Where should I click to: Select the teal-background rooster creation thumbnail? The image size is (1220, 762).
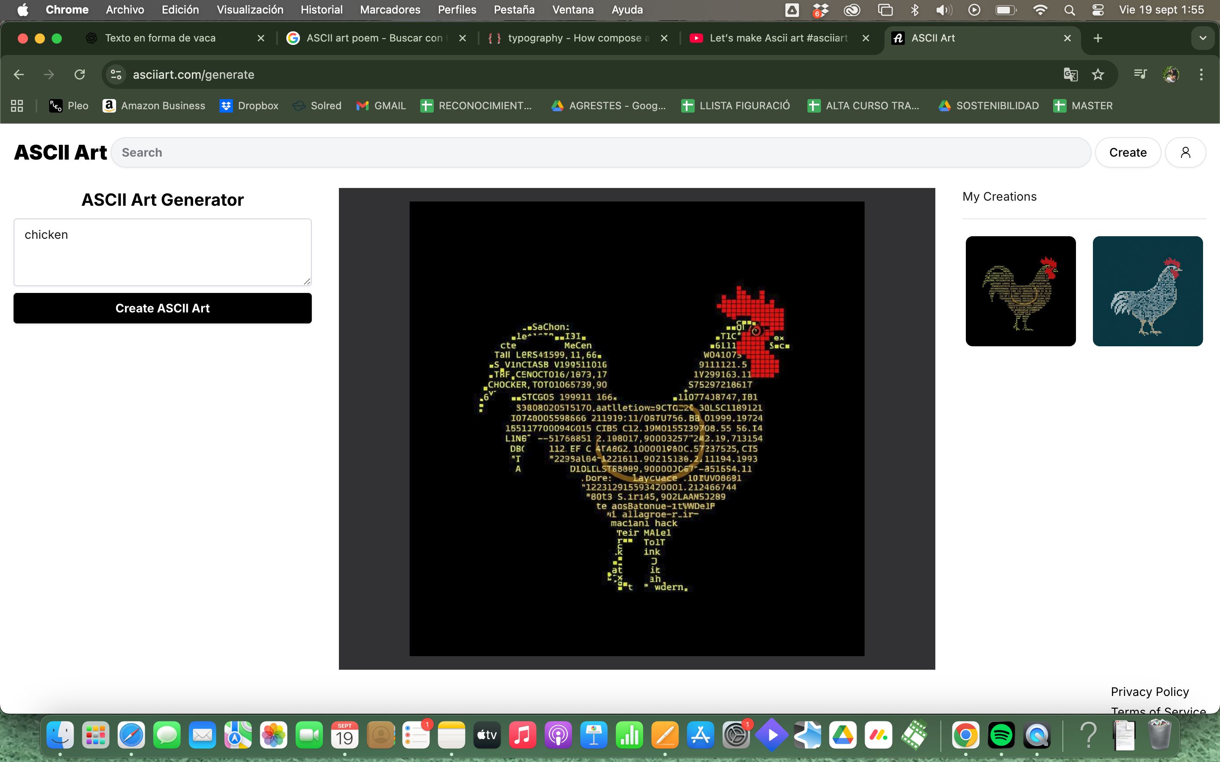point(1148,291)
